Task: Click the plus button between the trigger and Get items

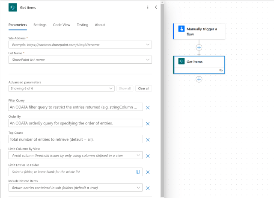Action: click(x=199, y=47)
